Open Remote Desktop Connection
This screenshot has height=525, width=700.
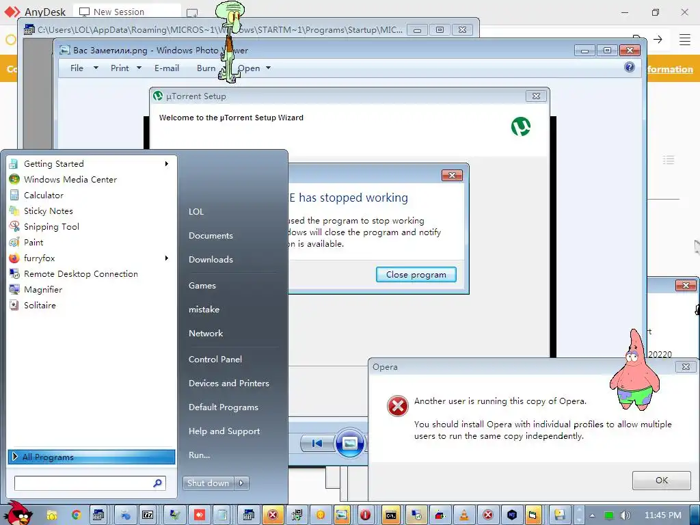point(92,273)
